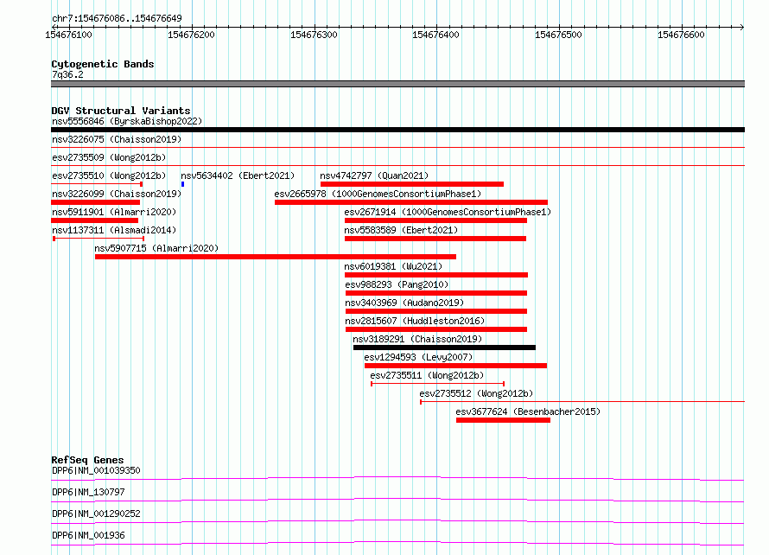Image resolution: width=769 pixels, height=555 pixels.
Task: Select the nsv3403969 (Audano2019) label
Action: (404, 303)
